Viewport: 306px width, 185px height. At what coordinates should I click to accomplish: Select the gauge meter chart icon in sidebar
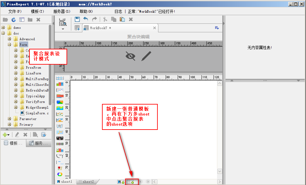pyautogui.click(x=60, y=138)
